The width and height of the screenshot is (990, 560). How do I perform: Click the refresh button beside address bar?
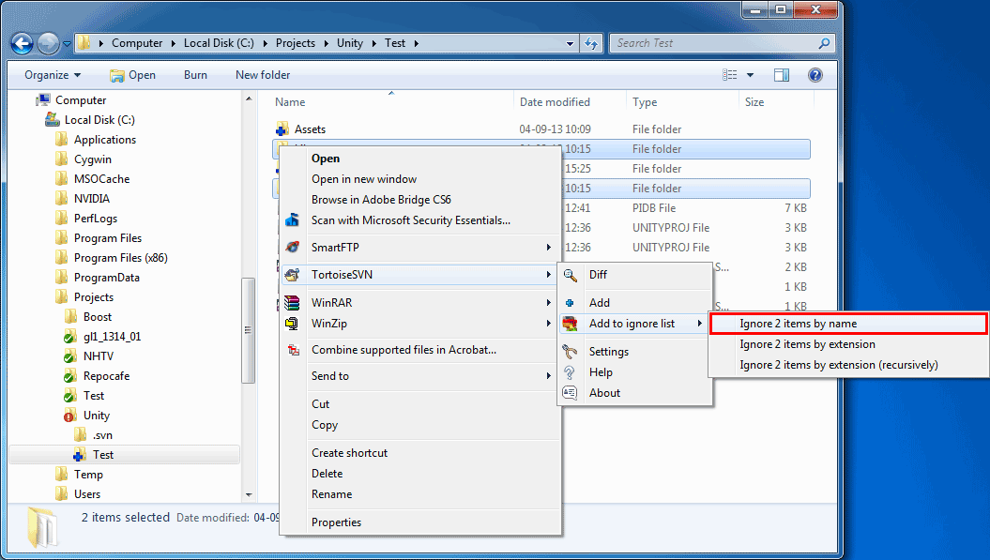click(x=591, y=43)
